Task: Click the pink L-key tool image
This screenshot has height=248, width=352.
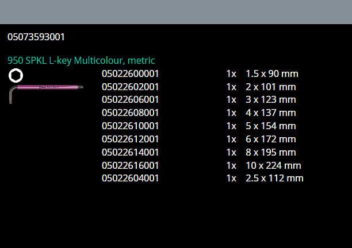Action: pyautogui.click(x=46, y=89)
